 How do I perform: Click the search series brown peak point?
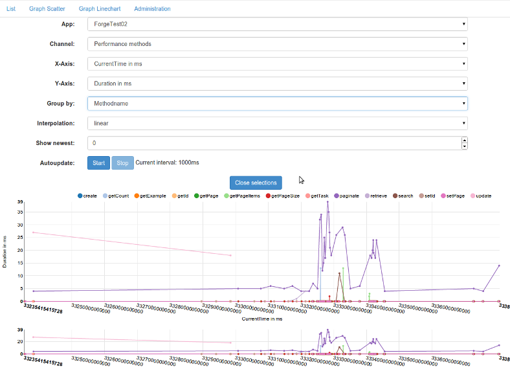[x=339, y=273]
